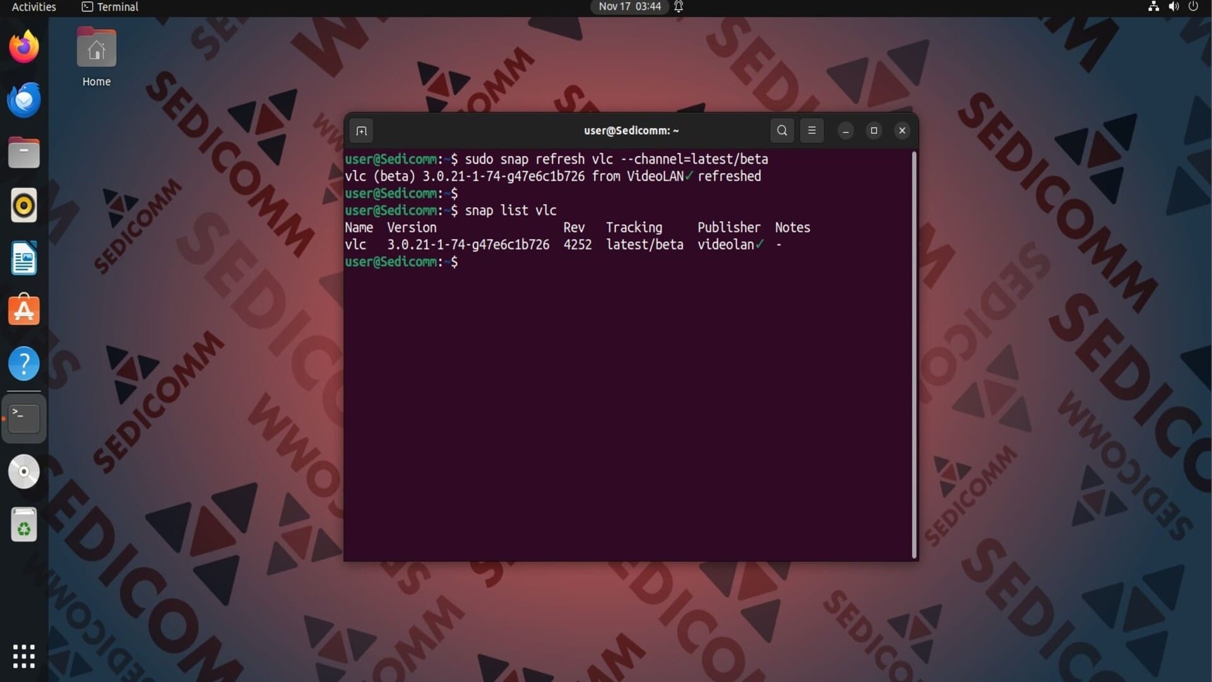Screen dimensions: 1212x682
Task: Toggle do-not-disturb notification bell
Action: coord(679,7)
